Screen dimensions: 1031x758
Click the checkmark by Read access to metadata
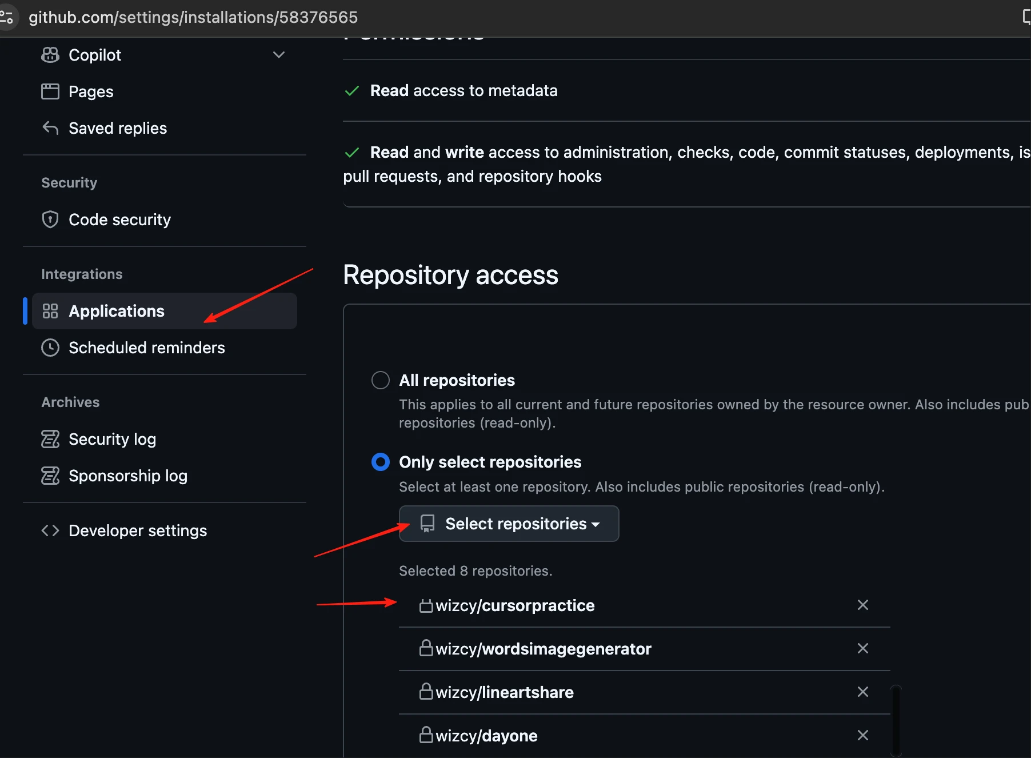pyautogui.click(x=352, y=91)
